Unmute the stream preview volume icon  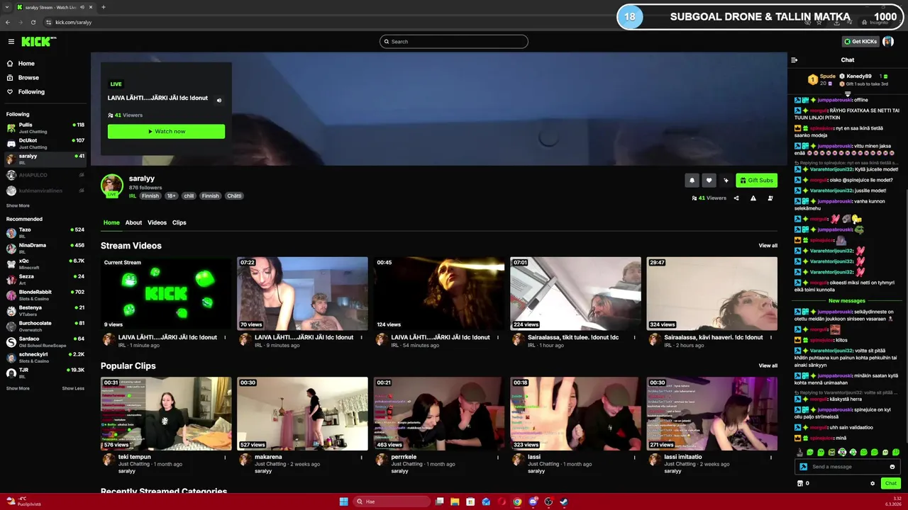(x=218, y=100)
